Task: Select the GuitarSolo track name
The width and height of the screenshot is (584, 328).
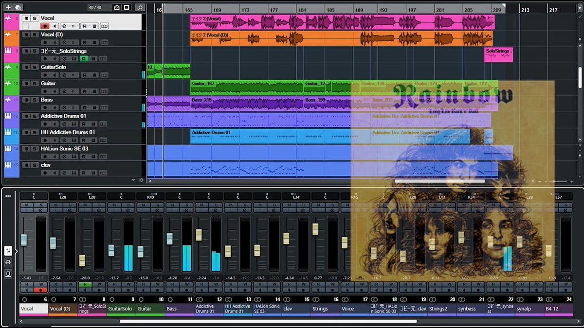Action: (x=54, y=67)
